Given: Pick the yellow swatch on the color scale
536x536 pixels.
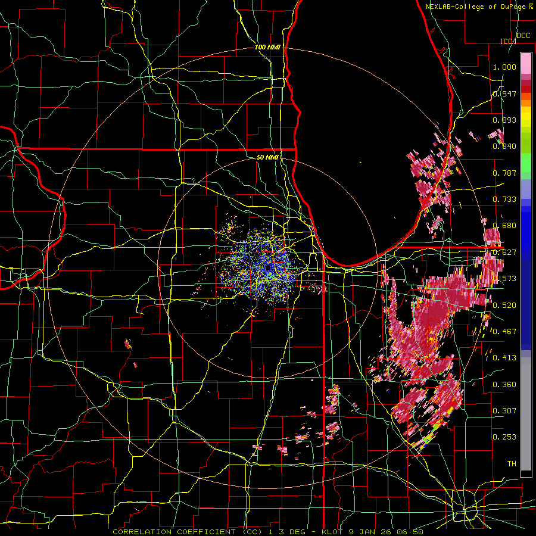Looking at the screenshot, I should [x=526, y=117].
